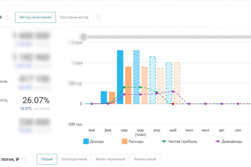Switch to Кассовый метод tab
Image resolution: width=251 pixels, height=167 pixels.
coord(74,17)
